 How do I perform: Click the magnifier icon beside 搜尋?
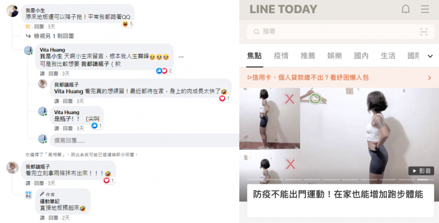point(256,32)
